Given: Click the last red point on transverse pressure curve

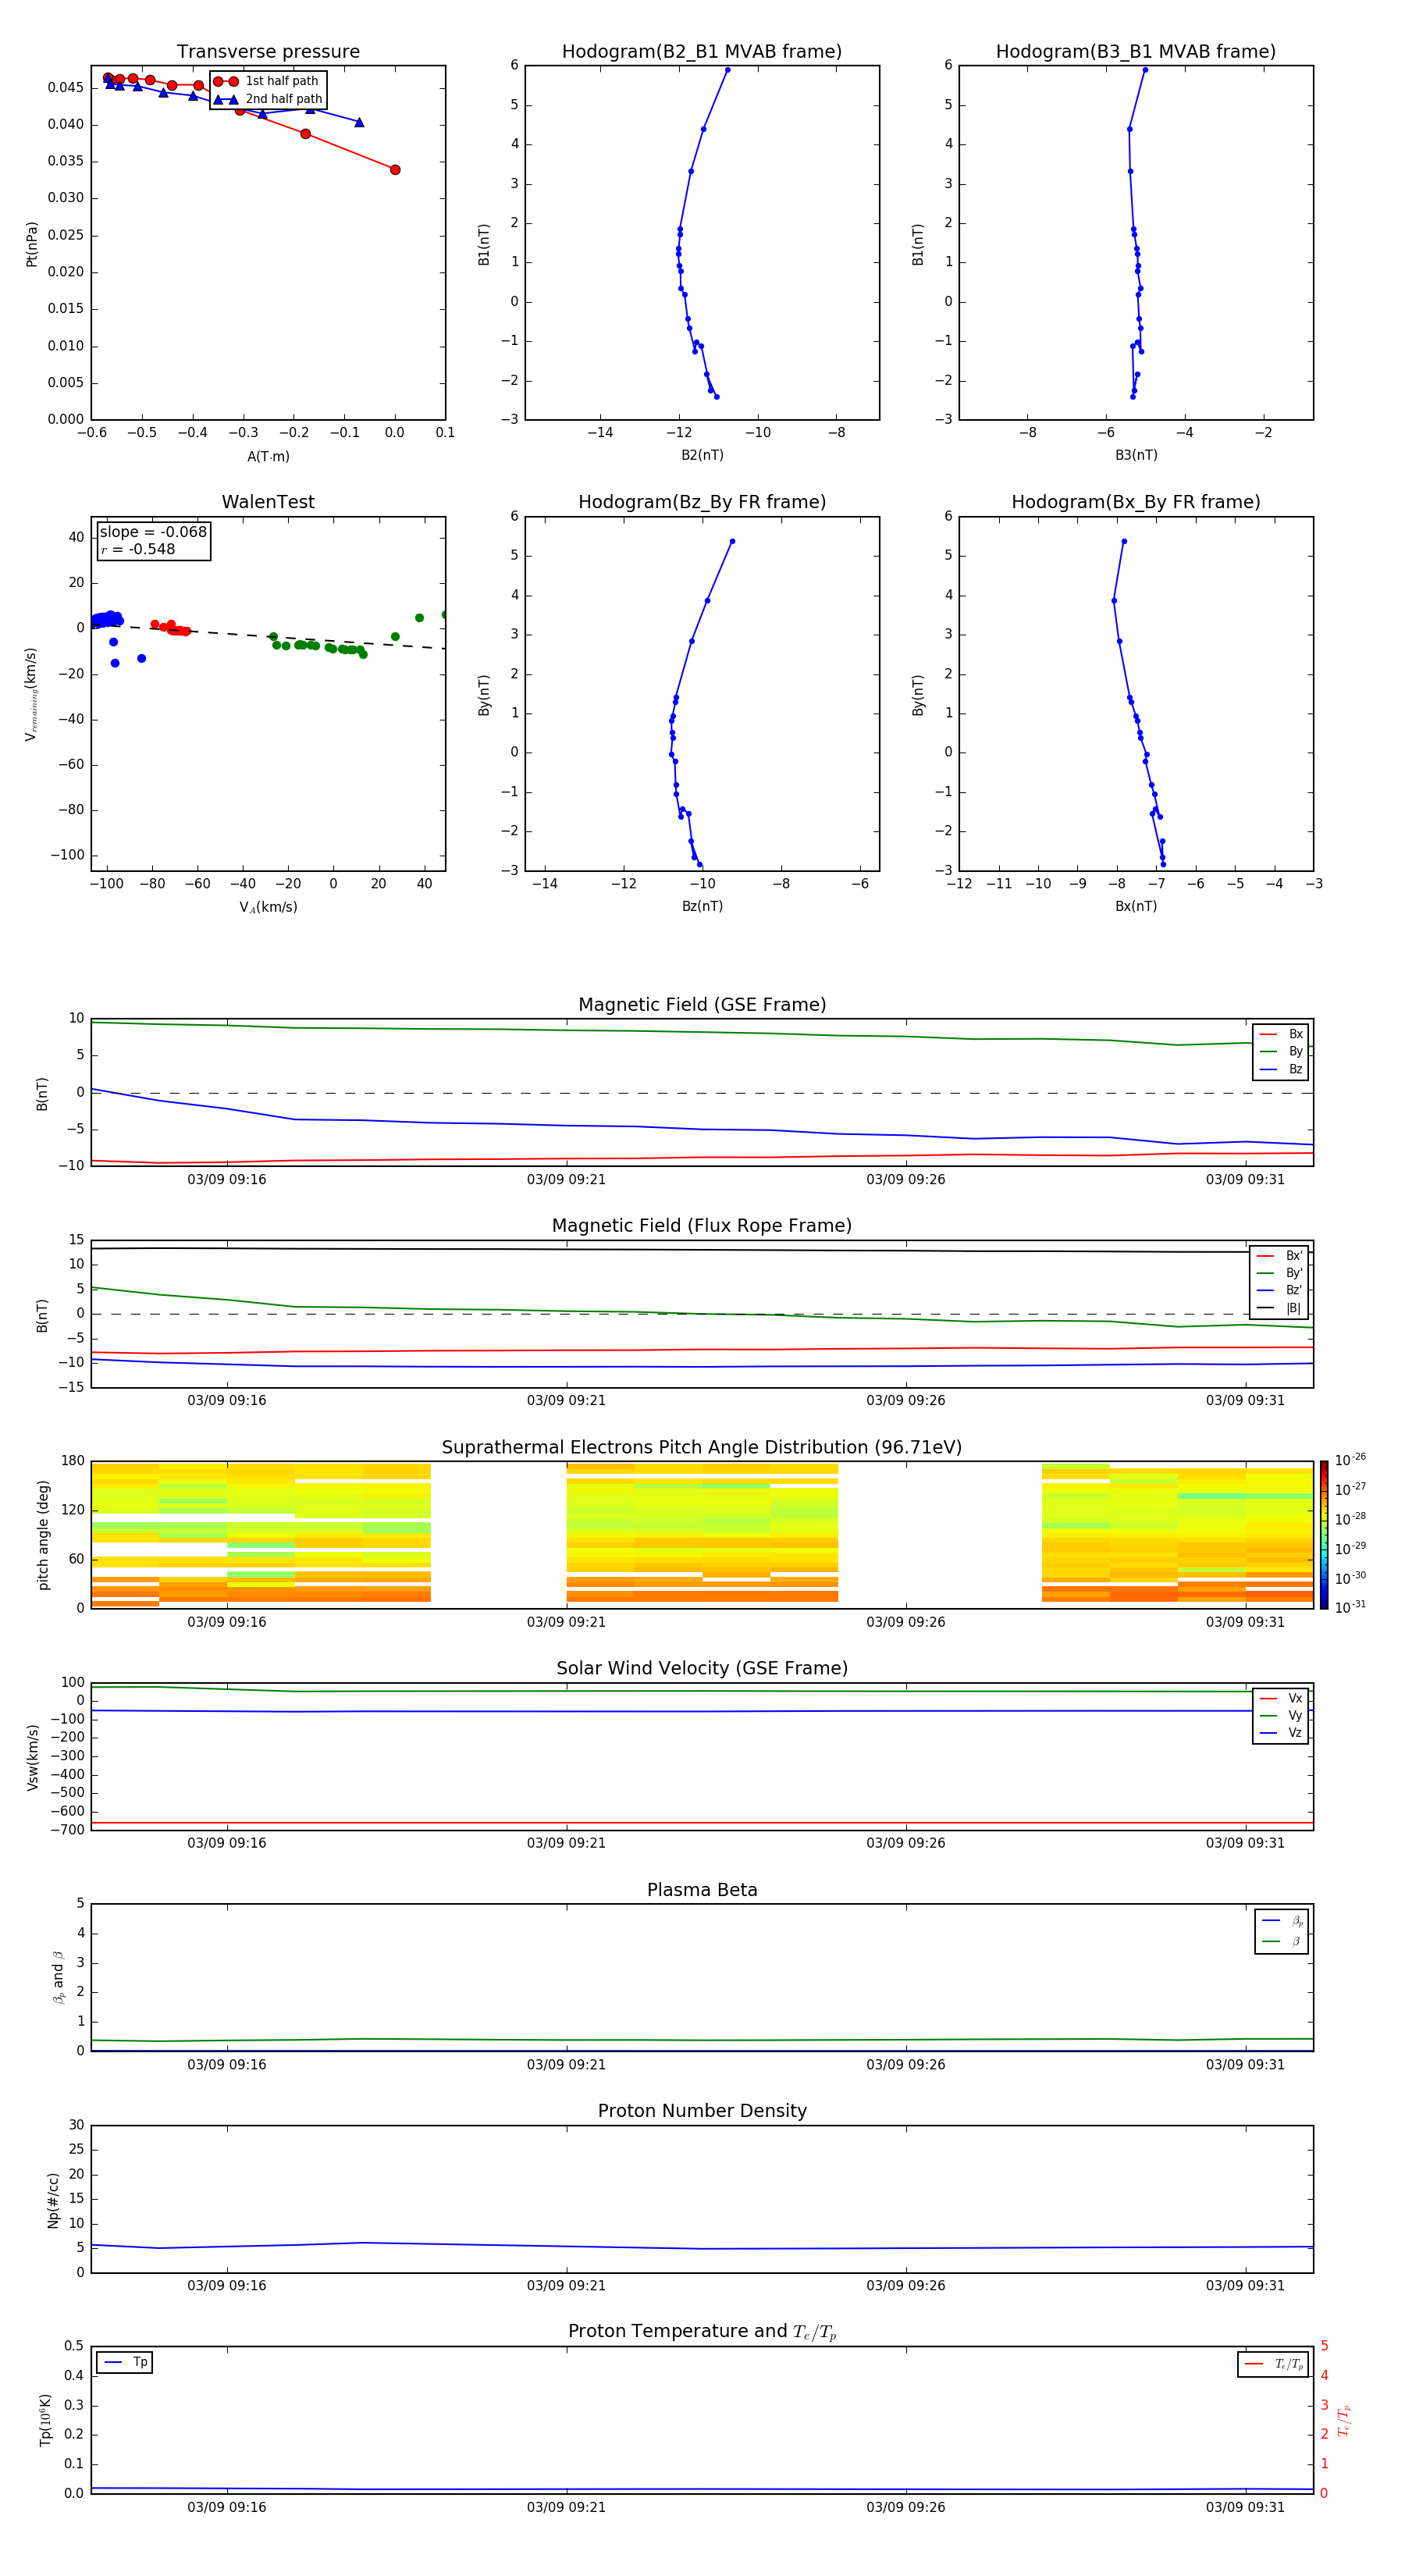Looking at the screenshot, I should (395, 170).
